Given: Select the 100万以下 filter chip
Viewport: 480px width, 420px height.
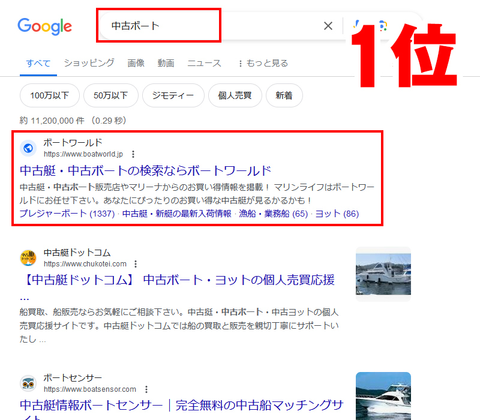Looking at the screenshot, I should coord(49,95).
